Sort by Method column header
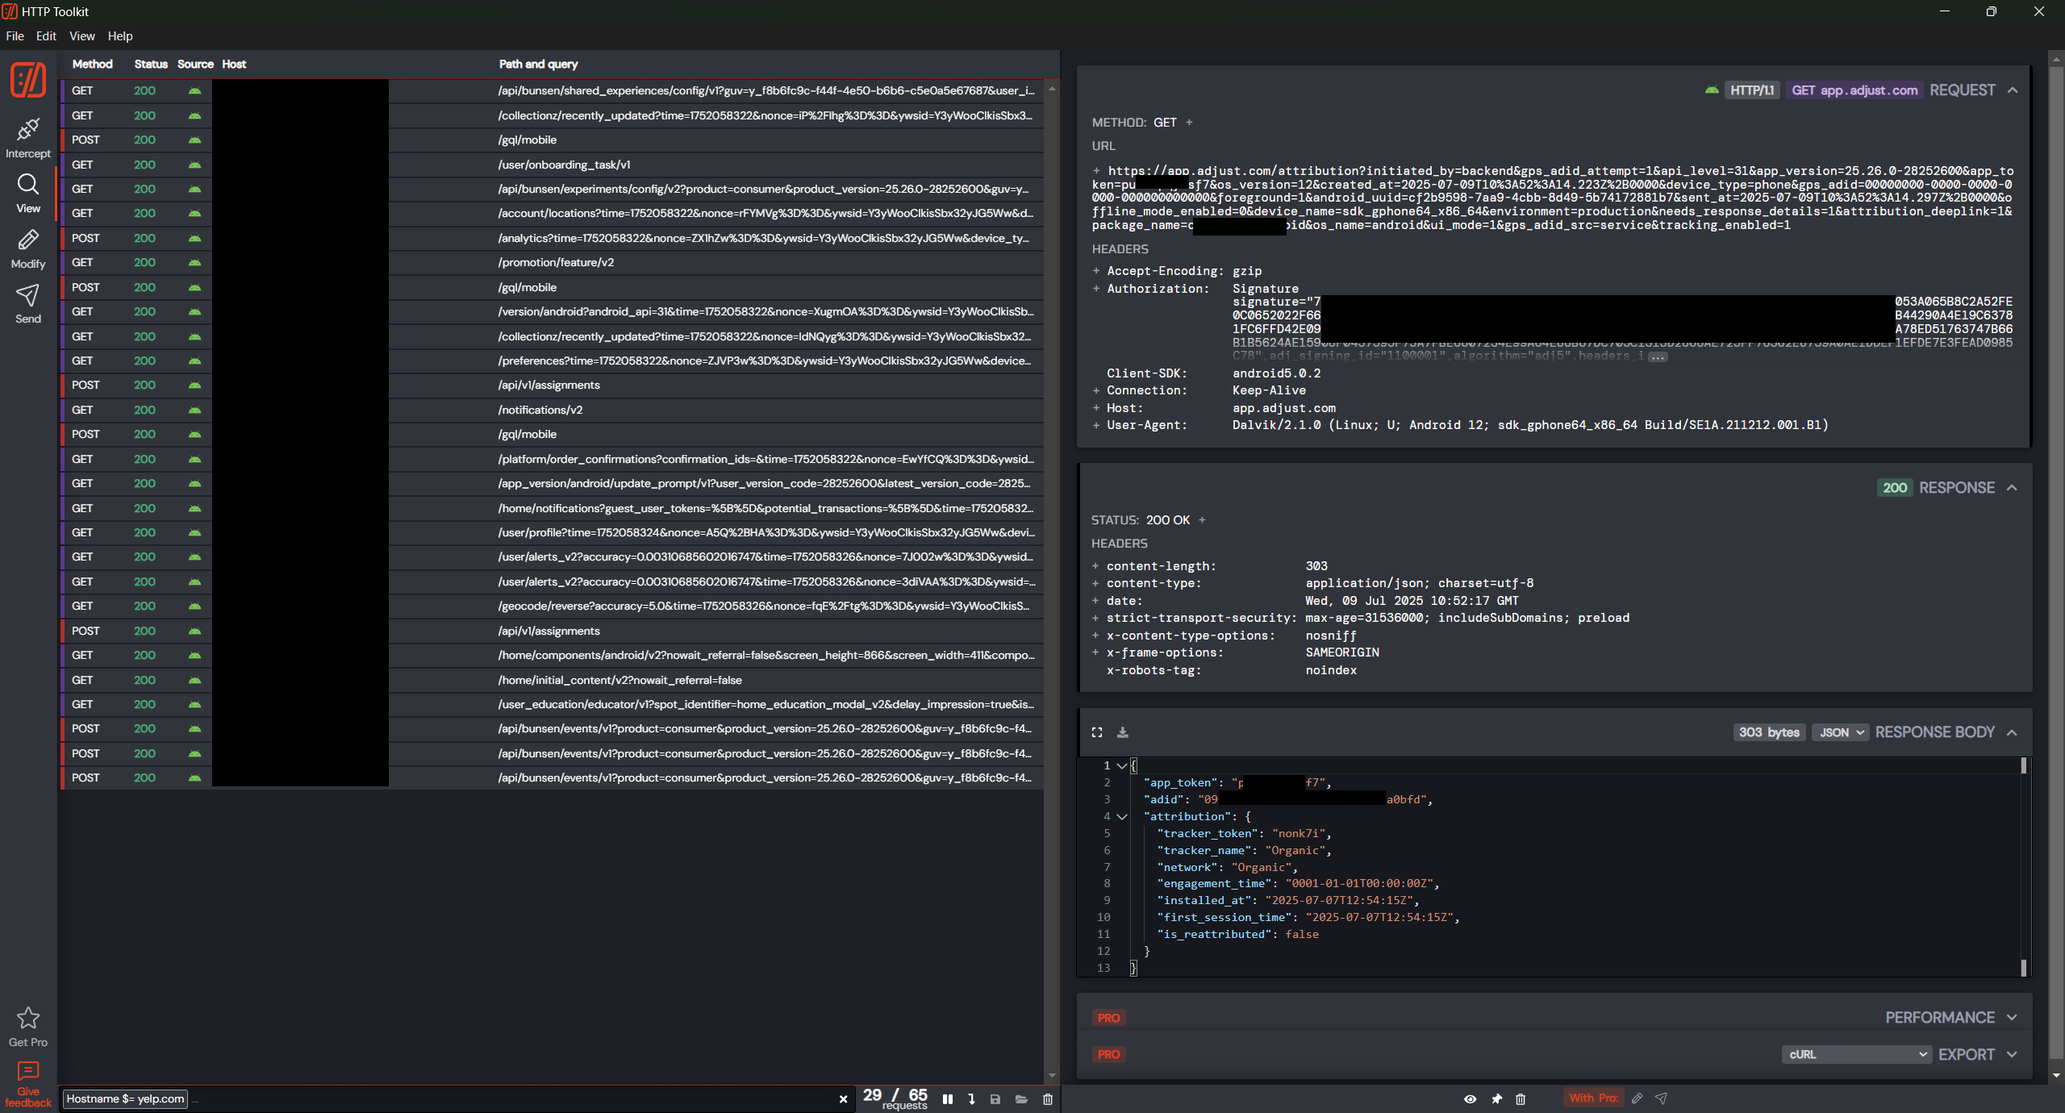This screenshot has width=2065, height=1113. pyautogui.click(x=92, y=65)
